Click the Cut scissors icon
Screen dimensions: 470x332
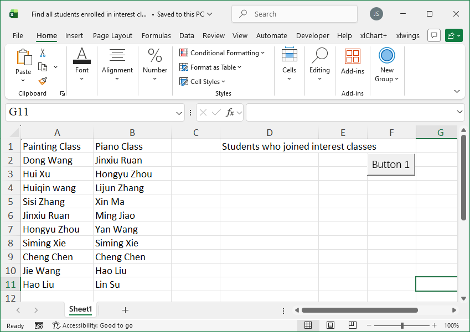point(43,53)
